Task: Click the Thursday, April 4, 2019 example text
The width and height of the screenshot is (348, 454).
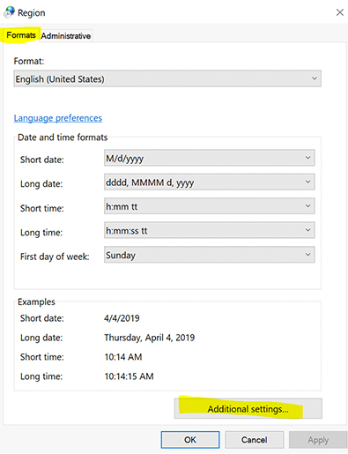Action: (150, 338)
